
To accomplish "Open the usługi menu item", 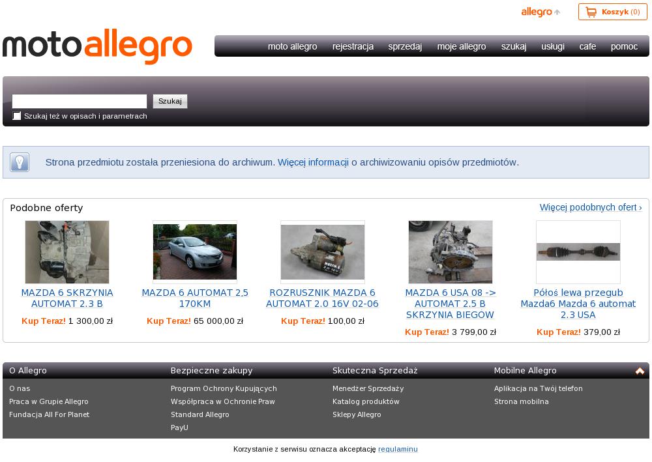I will click(x=553, y=46).
